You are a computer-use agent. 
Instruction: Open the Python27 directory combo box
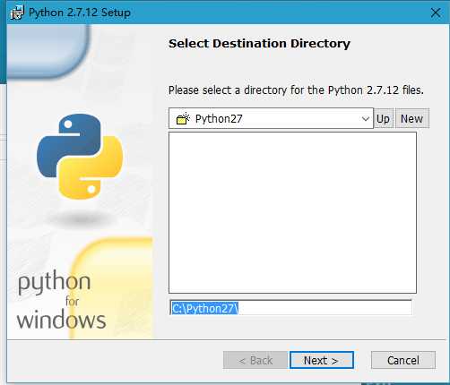click(271, 118)
